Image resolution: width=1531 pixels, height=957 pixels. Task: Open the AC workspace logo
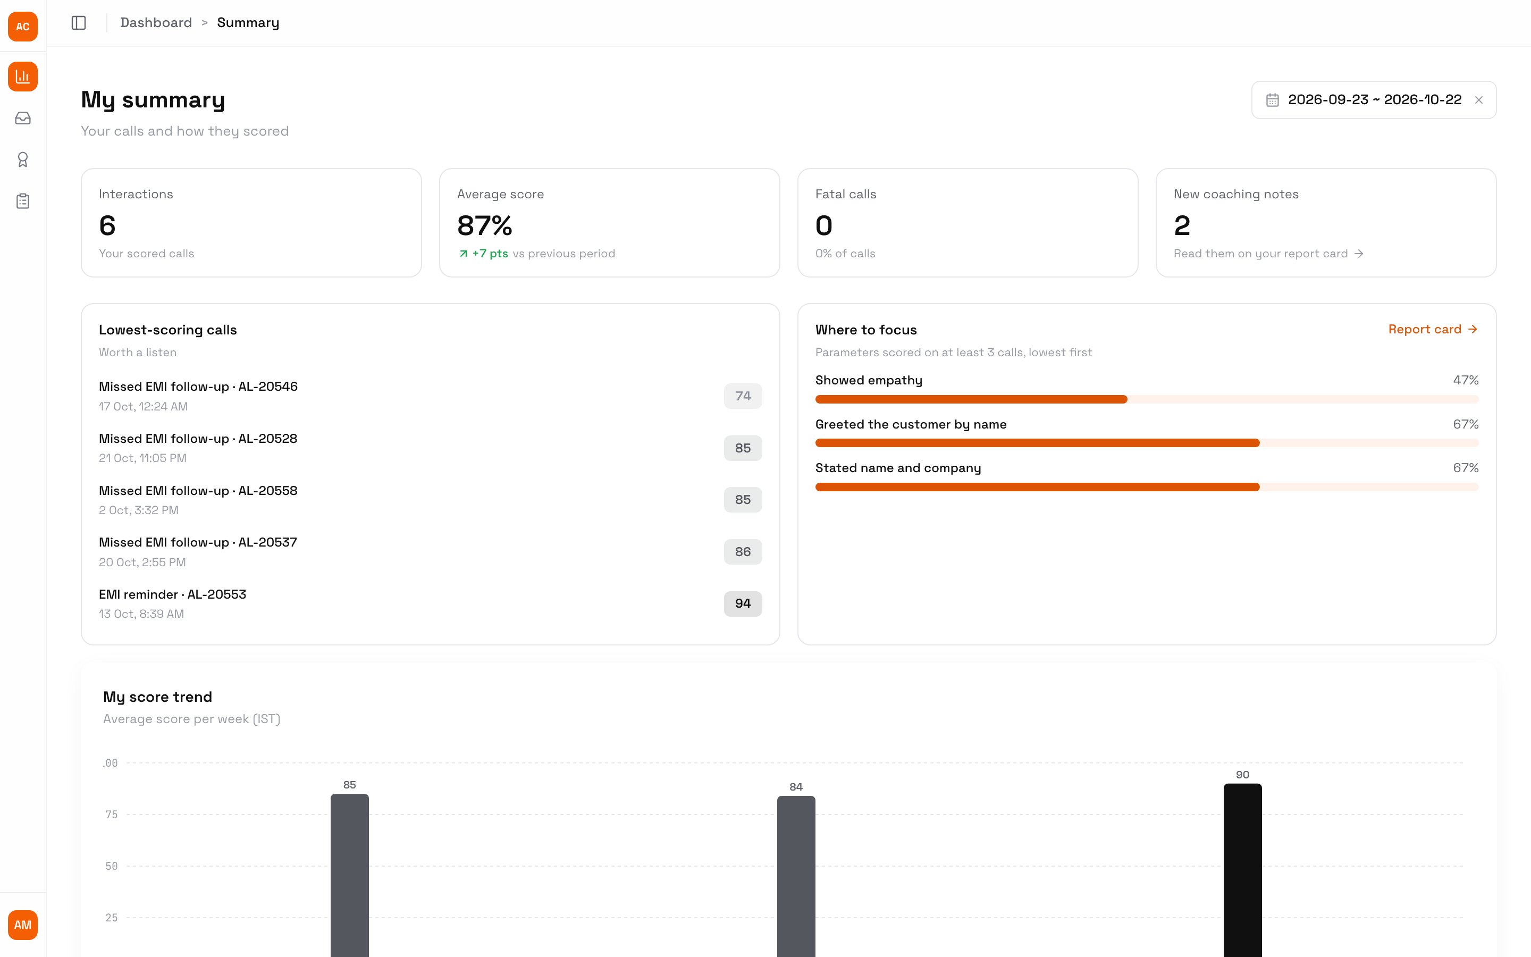(23, 27)
